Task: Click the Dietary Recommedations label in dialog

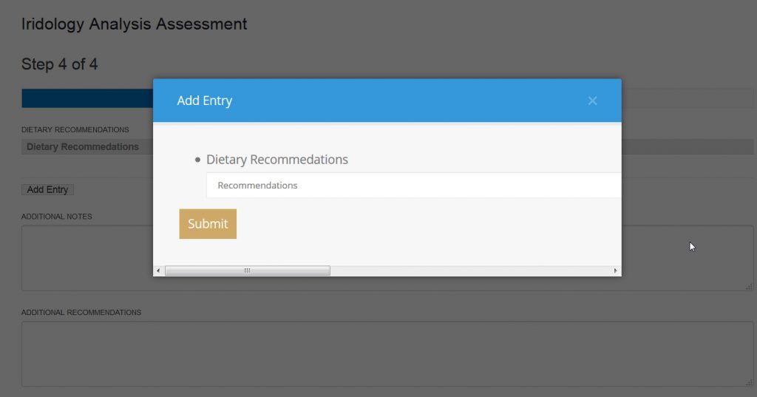Action: [x=277, y=160]
